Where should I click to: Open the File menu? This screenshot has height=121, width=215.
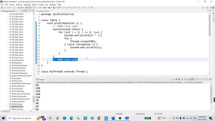(x=2, y=5)
